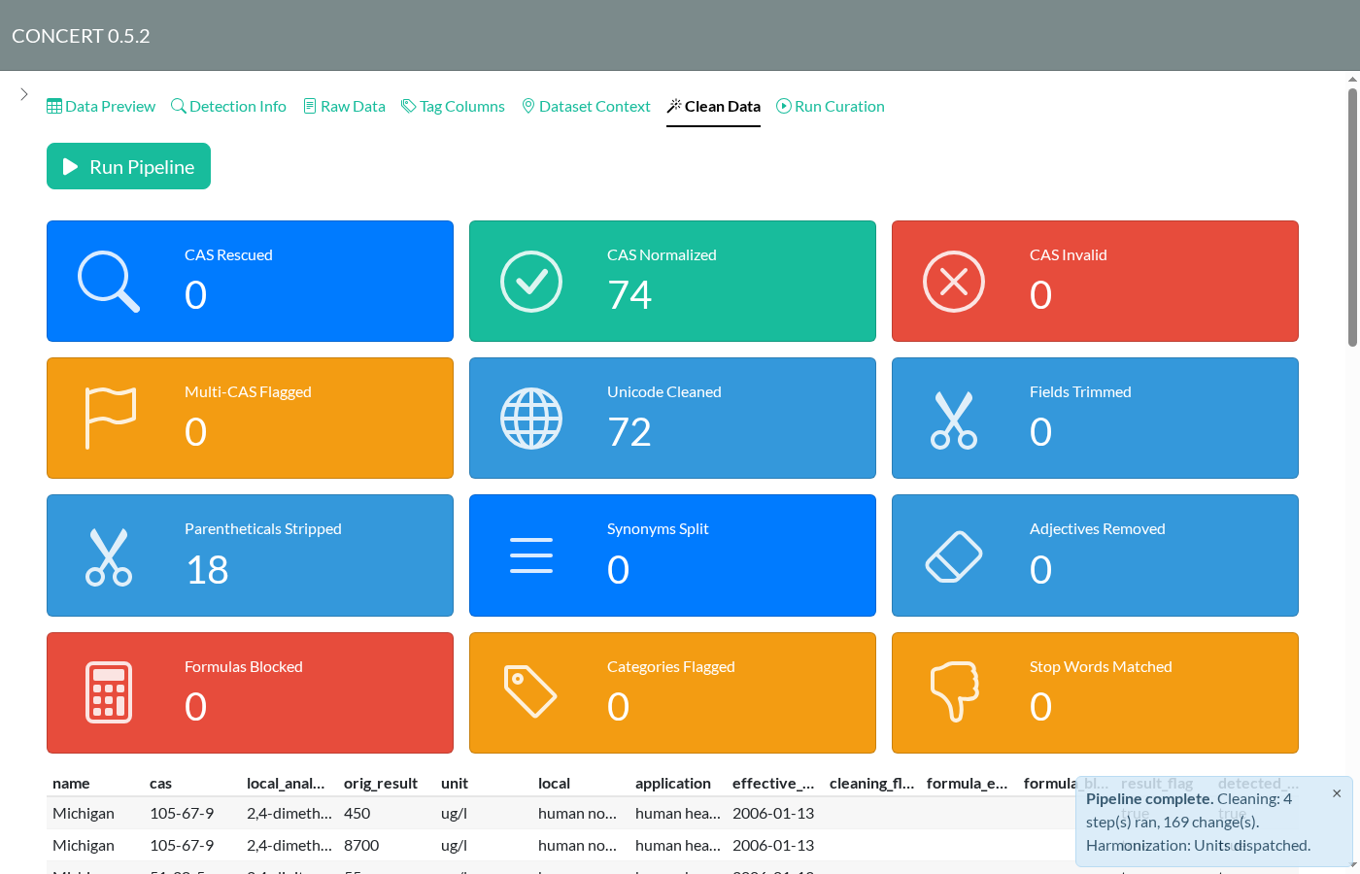Image resolution: width=1360 pixels, height=874 pixels.
Task: Click the CAS Normalized count 74
Action: [629, 295]
